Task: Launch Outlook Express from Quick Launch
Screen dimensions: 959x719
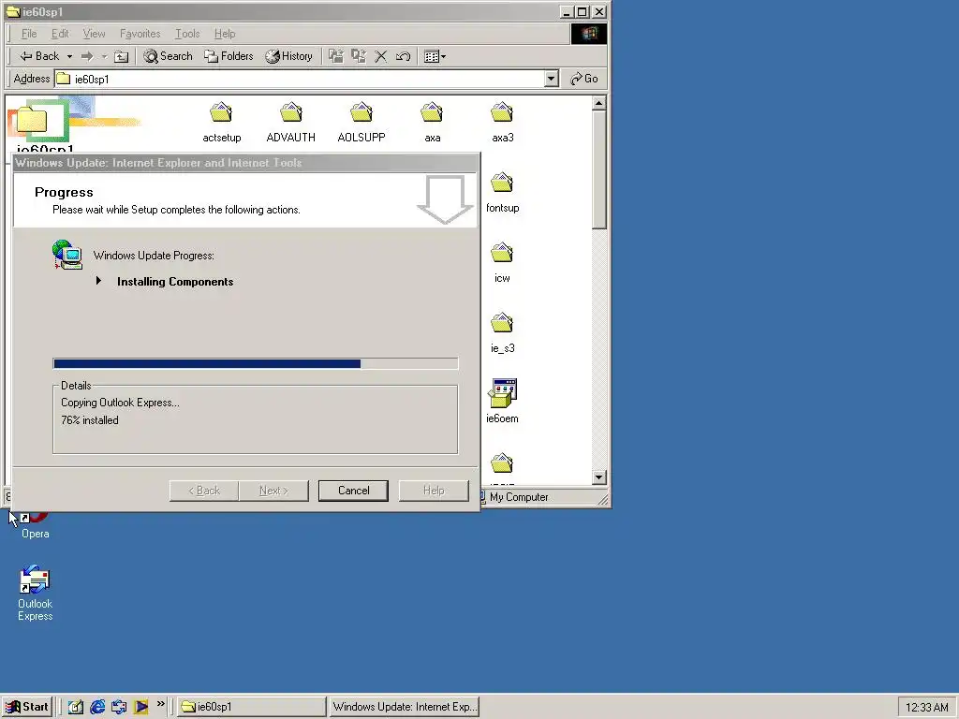Action: click(x=119, y=707)
